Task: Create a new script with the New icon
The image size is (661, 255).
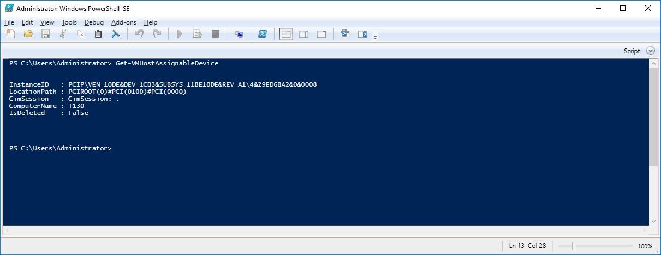Action: [x=11, y=34]
